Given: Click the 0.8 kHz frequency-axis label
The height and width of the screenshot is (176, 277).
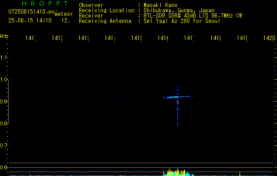Looking at the screenshot, I should [4, 123].
